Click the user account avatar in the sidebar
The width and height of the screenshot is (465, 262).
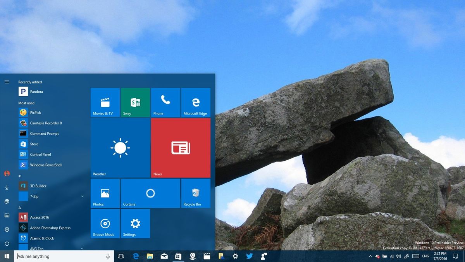7,174
